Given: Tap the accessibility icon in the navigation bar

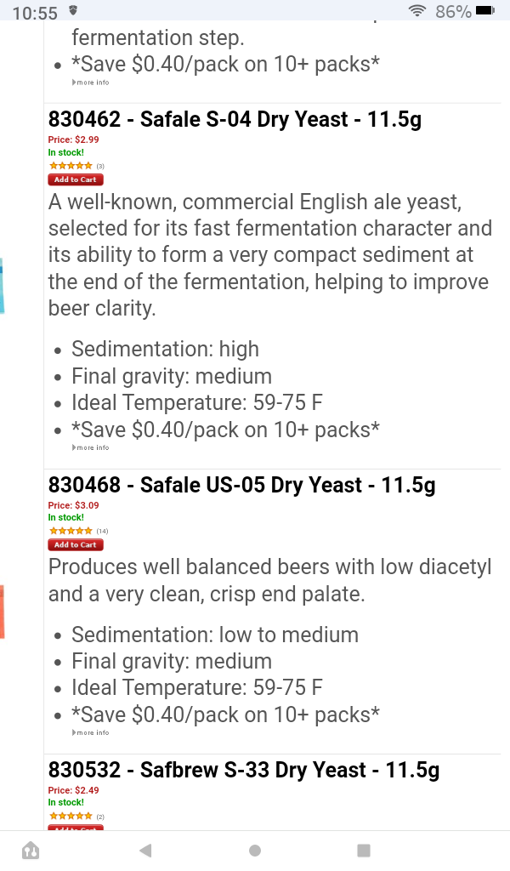Looking at the screenshot, I should click(x=31, y=850).
